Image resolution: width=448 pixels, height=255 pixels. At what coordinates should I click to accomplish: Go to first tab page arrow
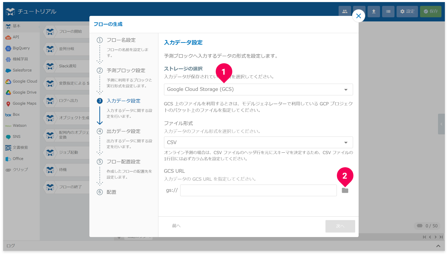coord(425,237)
